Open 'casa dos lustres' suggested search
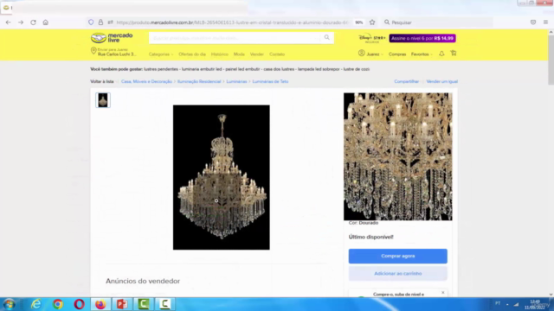This screenshot has width=554, height=311. (279, 69)
